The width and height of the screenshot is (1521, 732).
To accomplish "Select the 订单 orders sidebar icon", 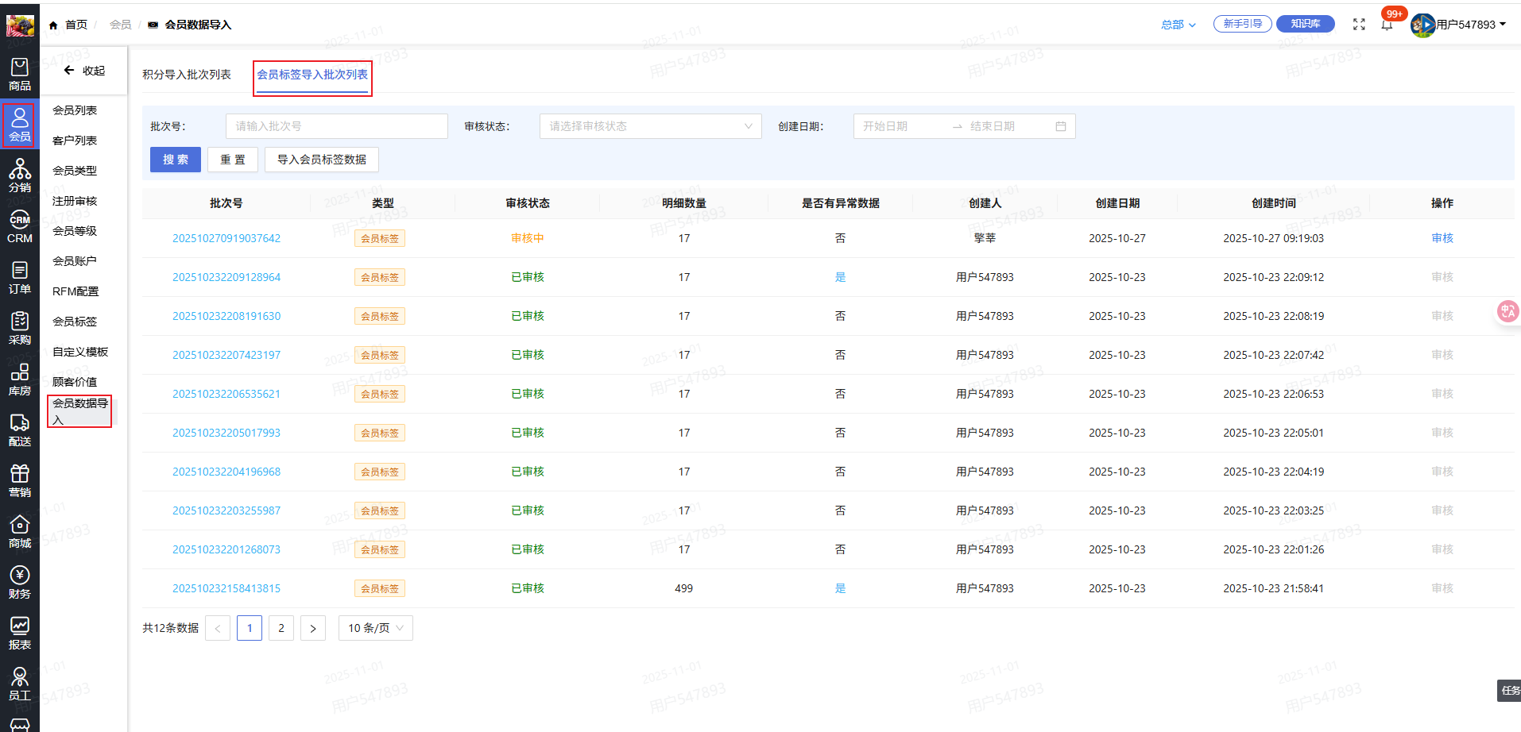I will tap(20, 277).
